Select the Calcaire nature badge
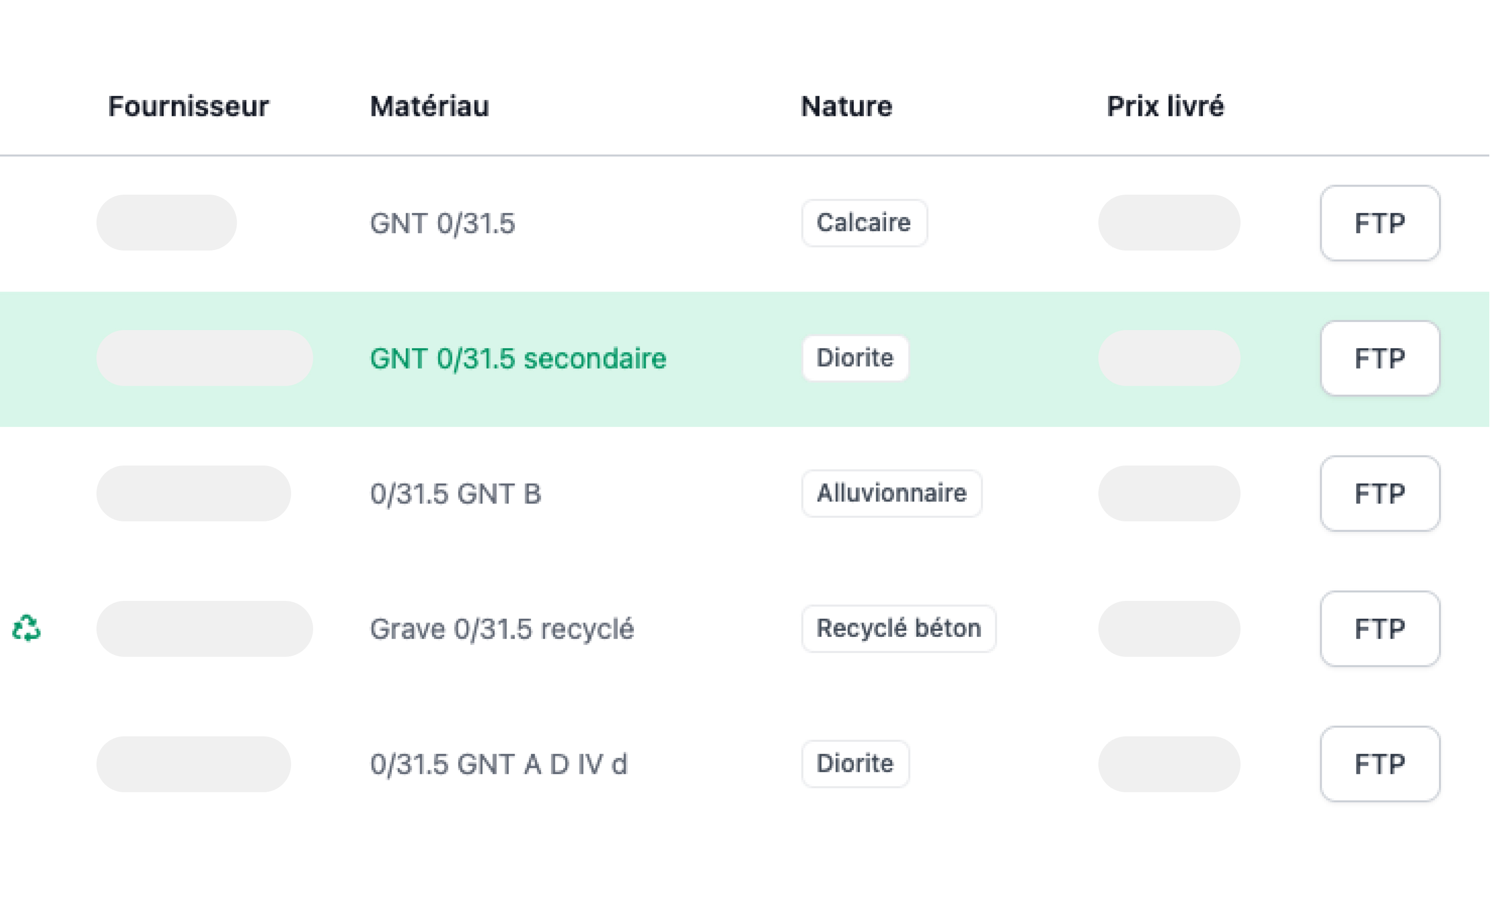 coord(864,223)
